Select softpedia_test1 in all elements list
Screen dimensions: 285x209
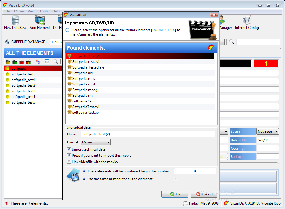coord(34,80)
